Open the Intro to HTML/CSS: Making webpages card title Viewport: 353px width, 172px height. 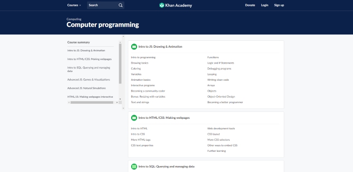[x=164, y=118]
